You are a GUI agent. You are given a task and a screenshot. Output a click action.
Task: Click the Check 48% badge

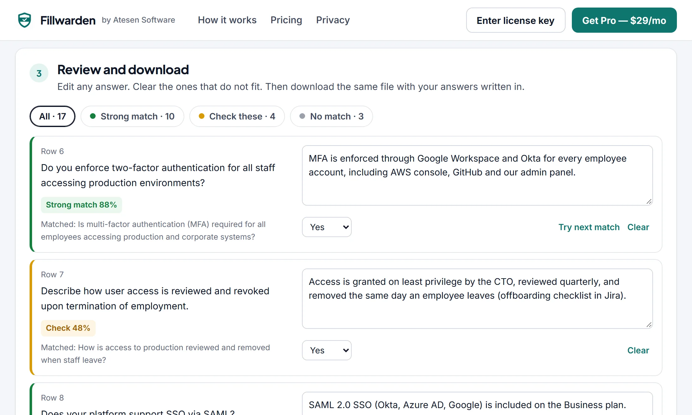pyautogui.click(x=68, y=328)
